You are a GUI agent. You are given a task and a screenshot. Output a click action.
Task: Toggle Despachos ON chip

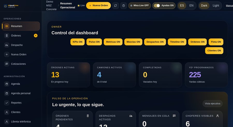[155, 42]
